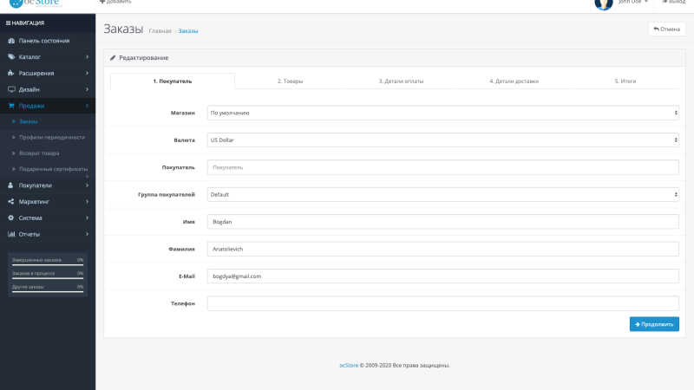Click the Отмена button

click(x=667, y=29)
